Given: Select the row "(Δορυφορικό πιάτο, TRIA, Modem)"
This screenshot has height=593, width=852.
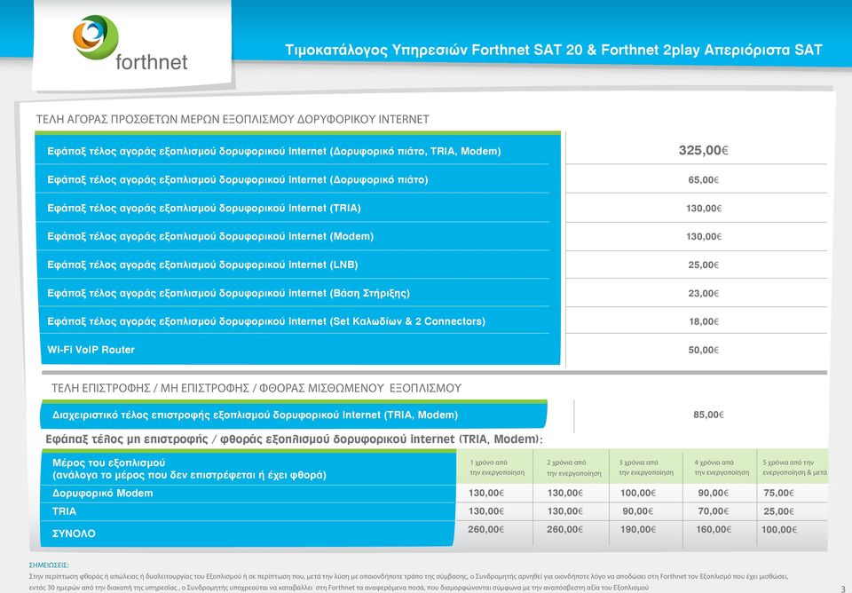Looking at the screenshot, I should (297, 151).
